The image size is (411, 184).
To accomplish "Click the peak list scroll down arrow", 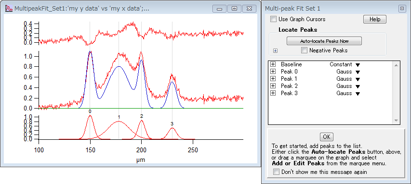I will 396,121.
